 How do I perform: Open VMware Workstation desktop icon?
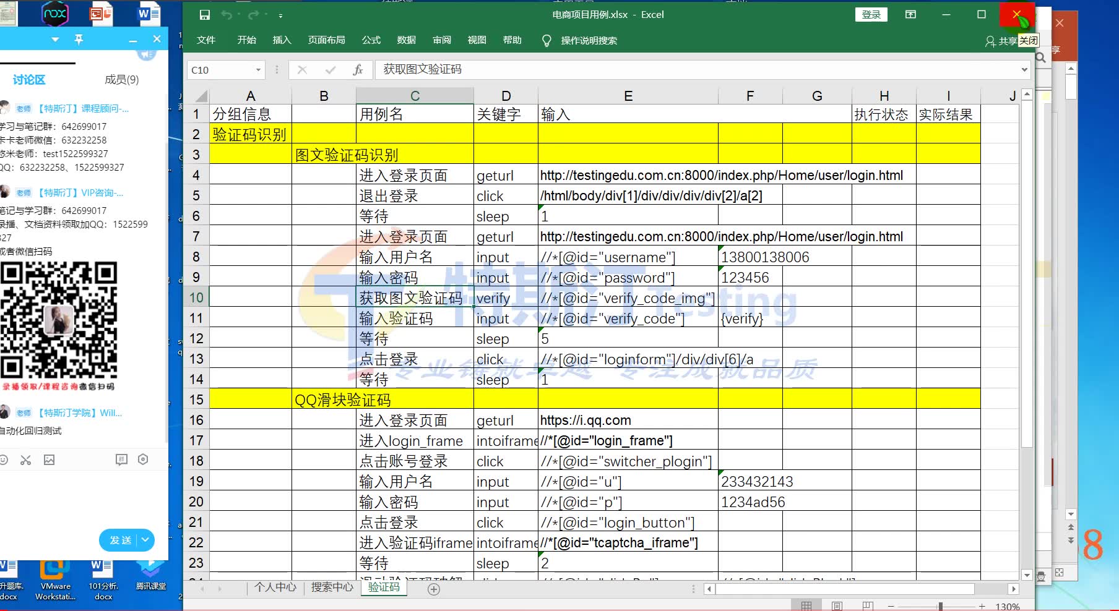pyautogui.click(x=55, y=579)
